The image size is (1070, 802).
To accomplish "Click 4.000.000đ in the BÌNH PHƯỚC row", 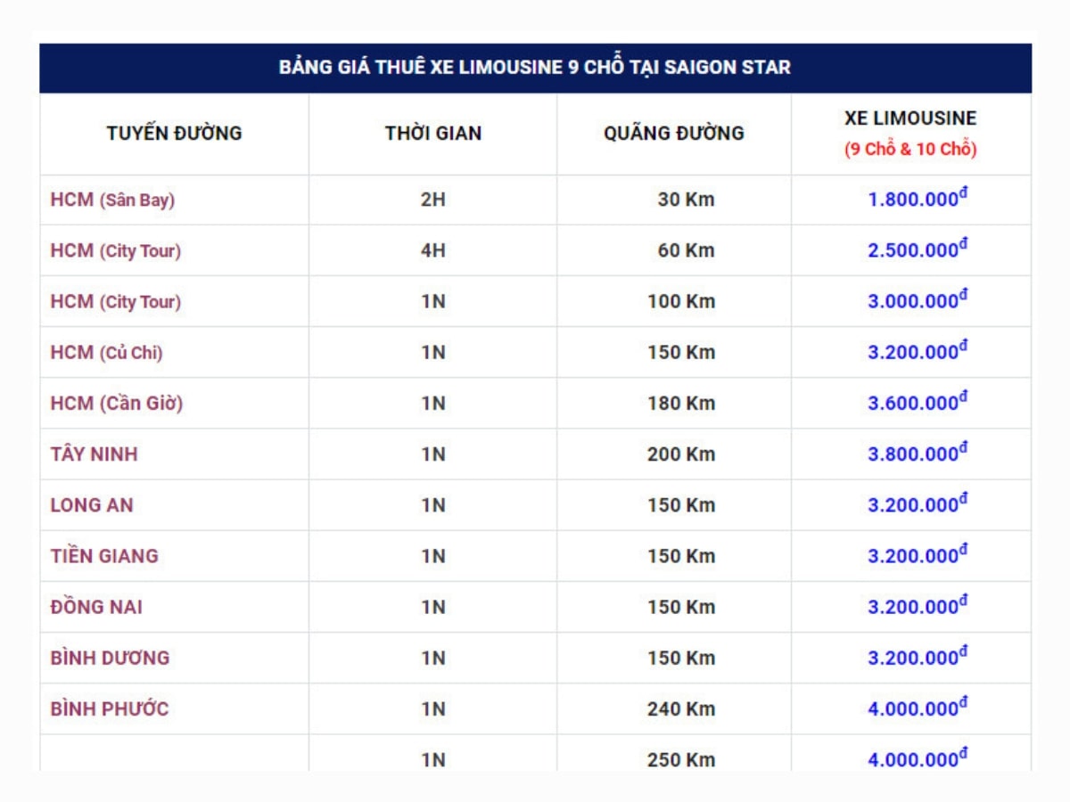I will (x=918, y=707).
